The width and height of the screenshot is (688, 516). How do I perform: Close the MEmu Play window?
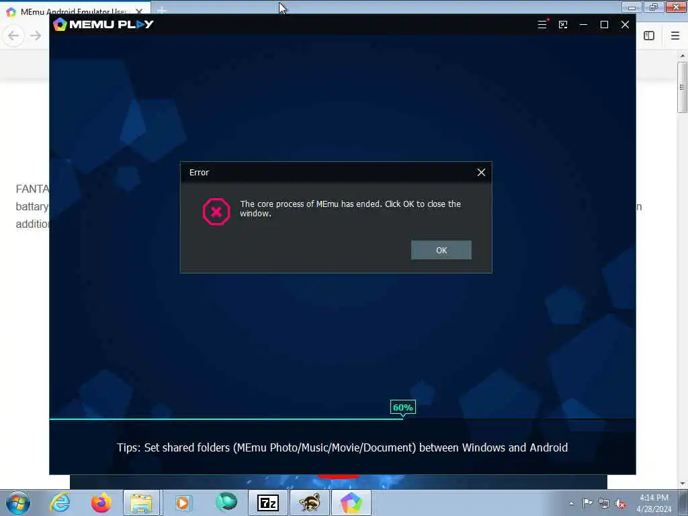626,25
